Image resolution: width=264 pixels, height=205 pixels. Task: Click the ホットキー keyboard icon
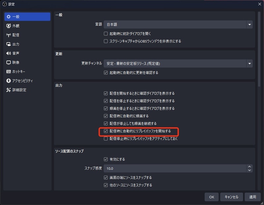point(9,71)
